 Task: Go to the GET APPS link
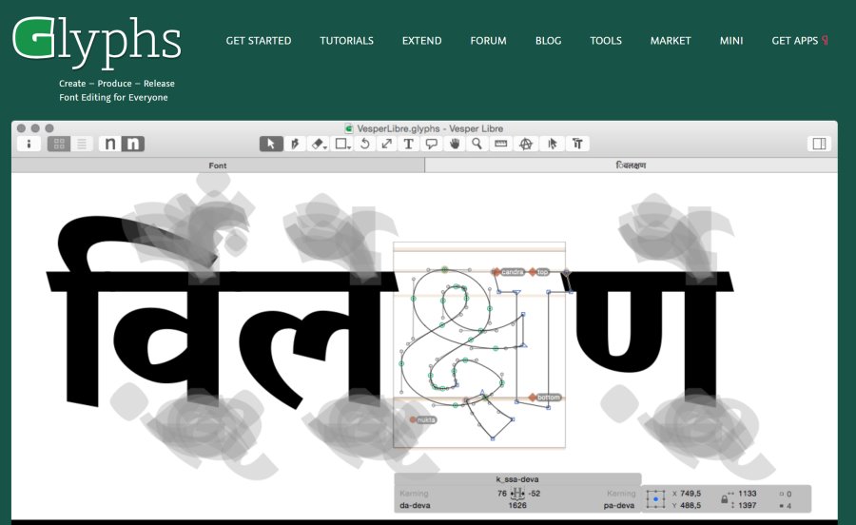(795, 41)
